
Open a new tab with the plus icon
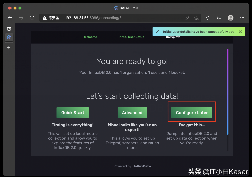pyautogui.click(x=9, y=47)
